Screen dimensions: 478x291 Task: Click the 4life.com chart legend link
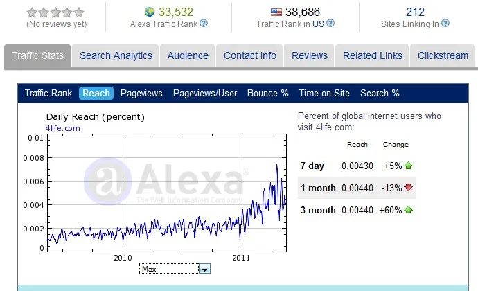(x=63, y=128)
